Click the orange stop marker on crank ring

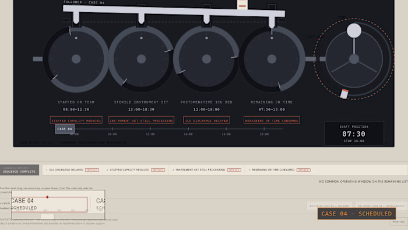344,93
